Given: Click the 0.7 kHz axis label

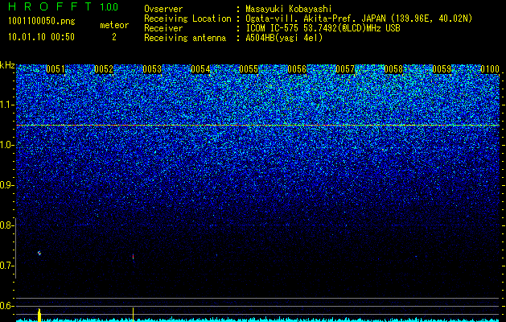Looking at the screenshot, I should coord(6,266).
